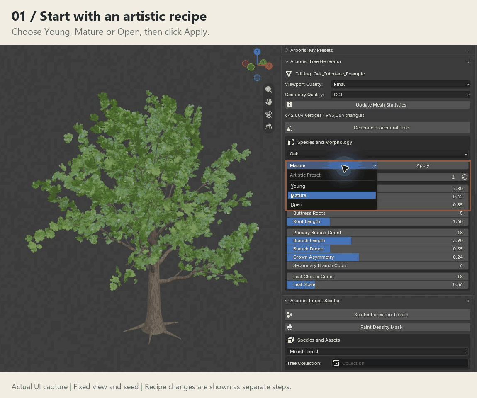Expand the Arboris: My Presets panel

(x=287, y=50)
